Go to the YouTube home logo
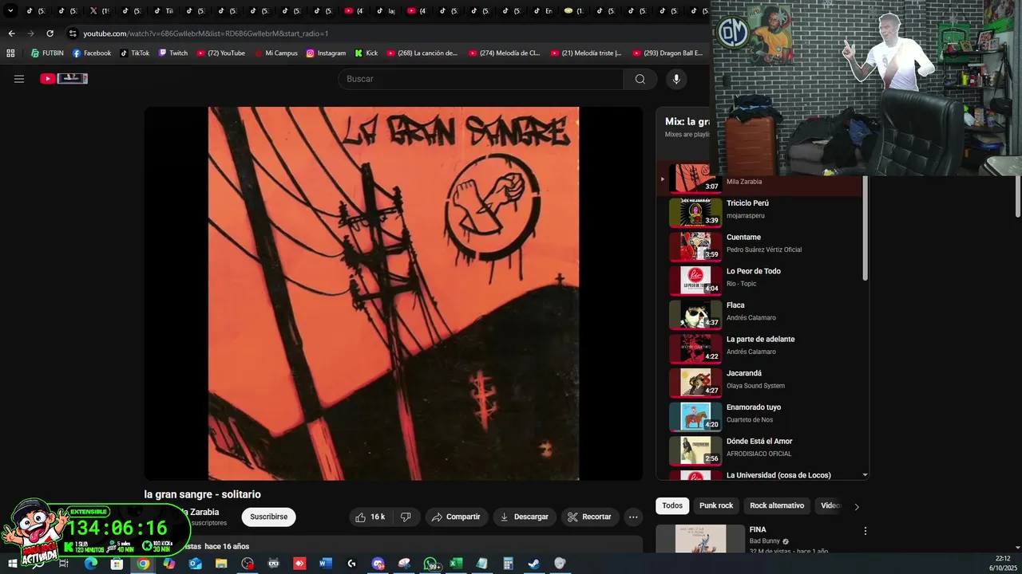The image size is (1022, 574). click(64, 79)
